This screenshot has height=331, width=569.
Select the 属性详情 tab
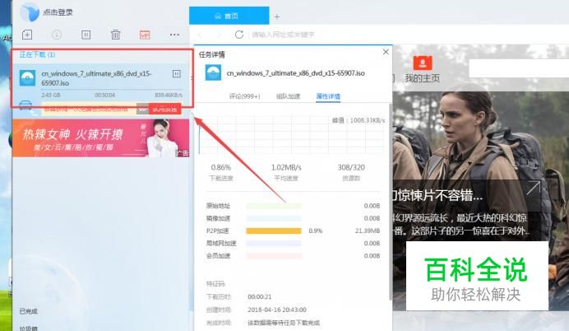click(x=328, y=96)
